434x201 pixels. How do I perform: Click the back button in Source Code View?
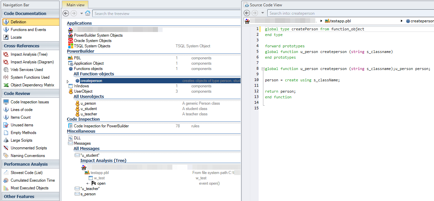tap(246, 13)
